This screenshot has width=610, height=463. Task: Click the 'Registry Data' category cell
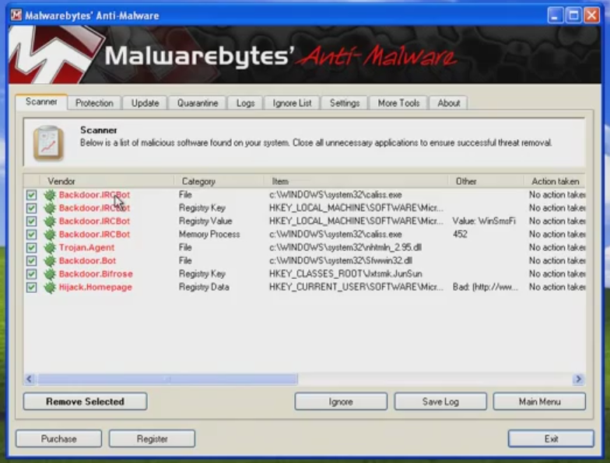(x=204, y=287)
